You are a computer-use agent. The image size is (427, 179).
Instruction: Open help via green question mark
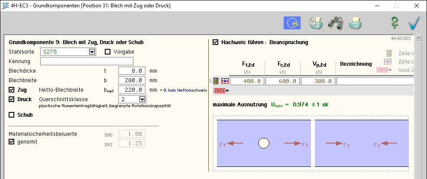pyautogui.click(x=394, y=23)
